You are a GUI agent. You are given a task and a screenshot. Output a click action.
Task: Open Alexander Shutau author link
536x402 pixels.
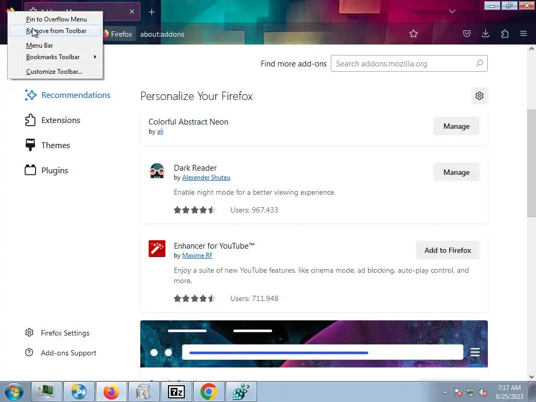tap(206, 177)
